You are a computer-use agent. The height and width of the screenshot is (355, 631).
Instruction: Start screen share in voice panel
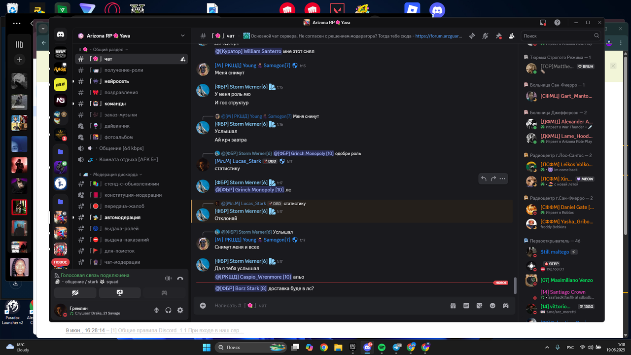tap(120, 293)
